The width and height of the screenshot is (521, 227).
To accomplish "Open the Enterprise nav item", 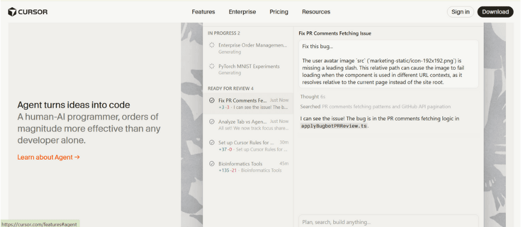I will 242,12.
